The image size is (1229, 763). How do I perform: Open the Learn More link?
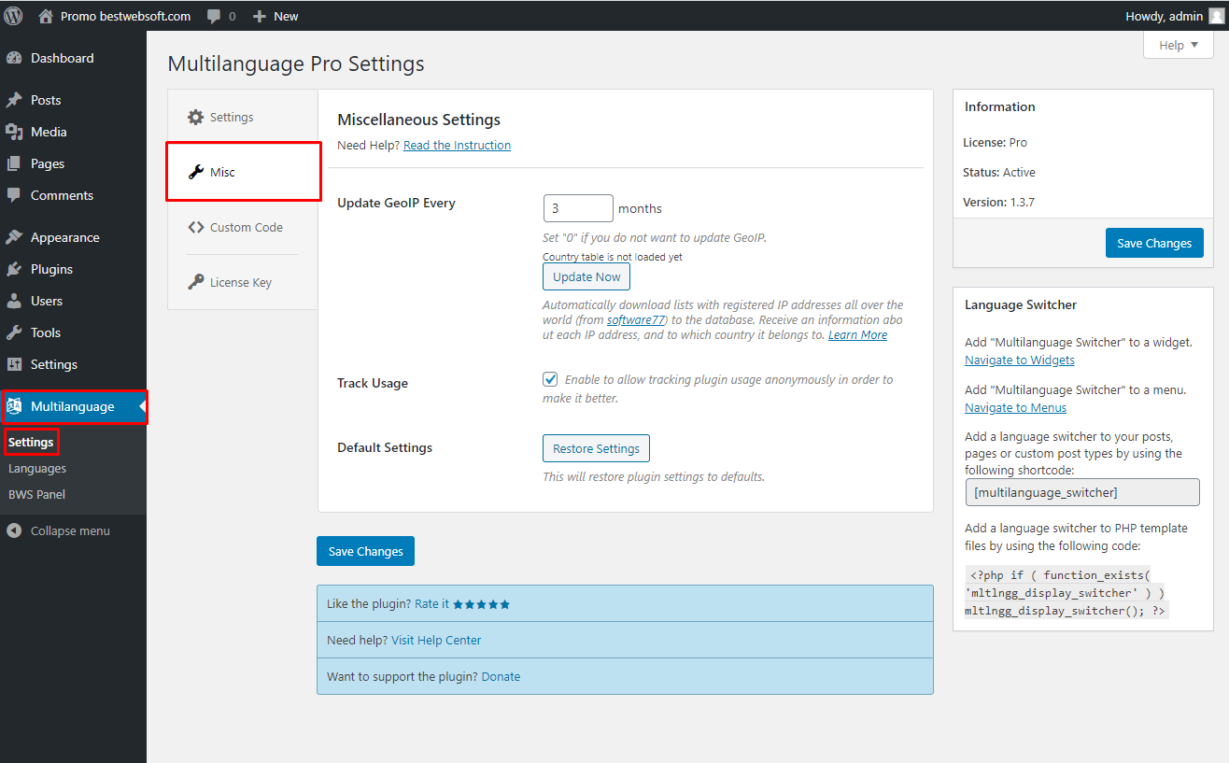(857, 334)
